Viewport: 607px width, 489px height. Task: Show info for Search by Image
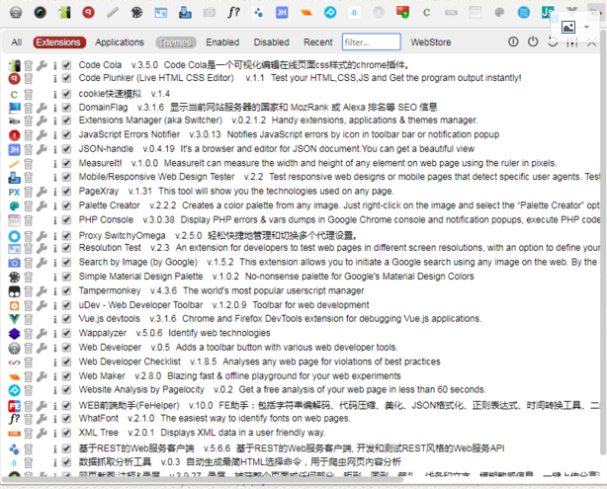(55, 263)
